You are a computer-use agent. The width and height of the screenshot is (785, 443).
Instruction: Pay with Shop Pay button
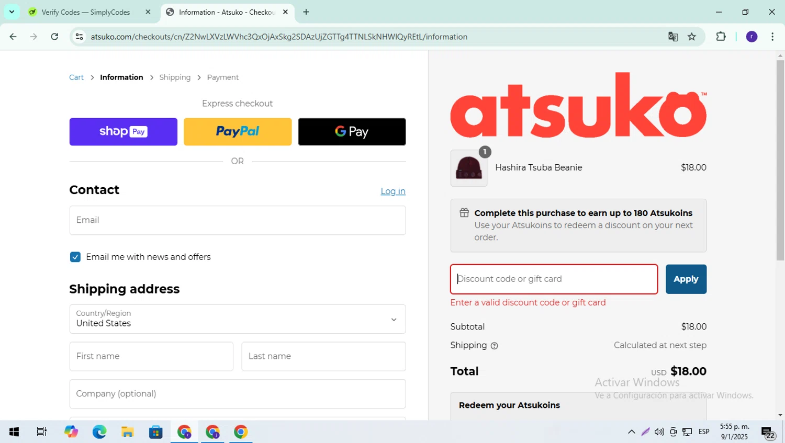(x=124, y=132)
